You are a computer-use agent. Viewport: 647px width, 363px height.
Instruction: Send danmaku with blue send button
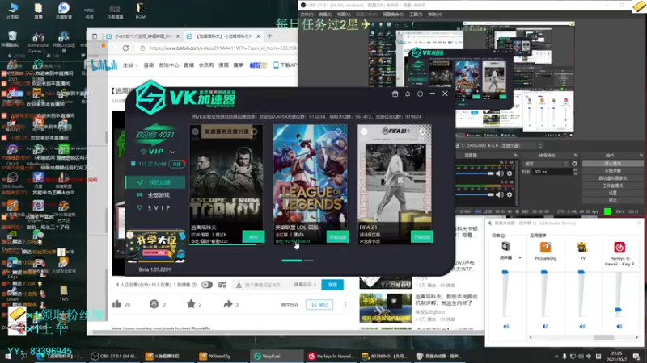click(332, 285)
